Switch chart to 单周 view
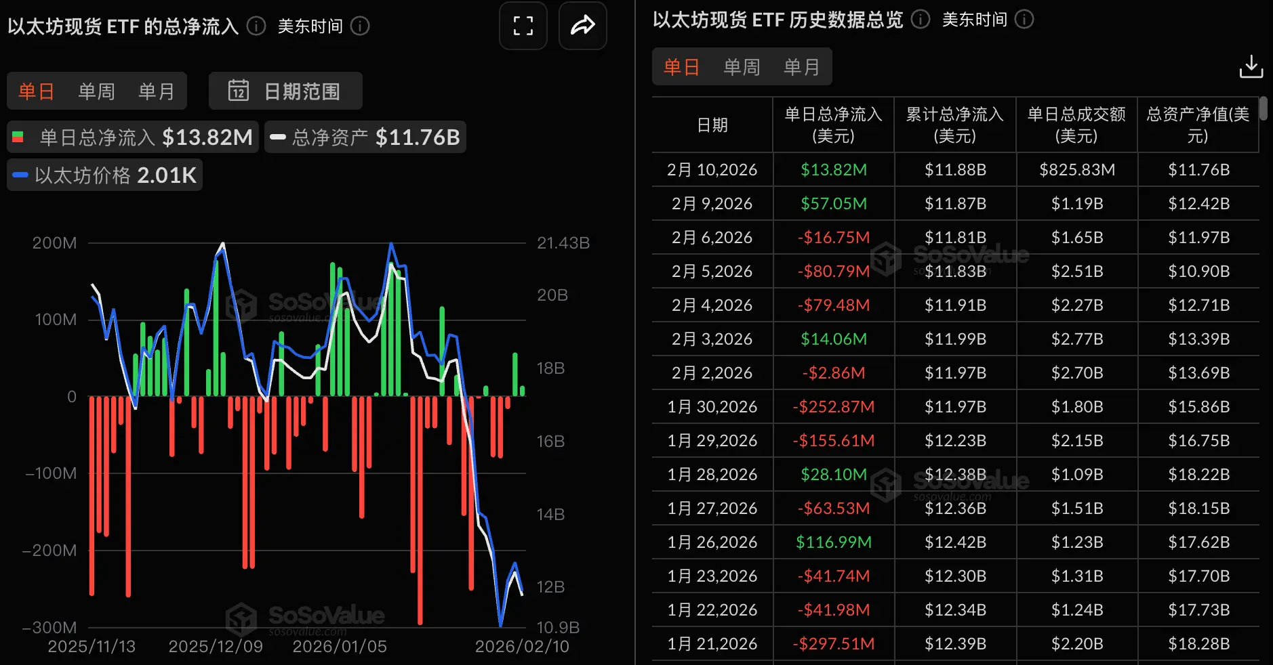 [96, 91]
